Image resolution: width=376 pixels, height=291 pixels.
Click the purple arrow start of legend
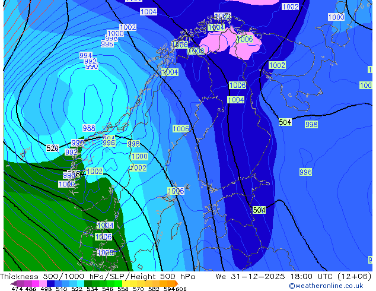(13, 283)
